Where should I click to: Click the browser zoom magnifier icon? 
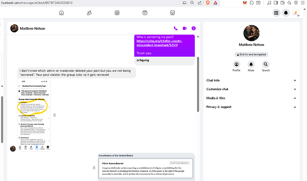pos(192,3)
